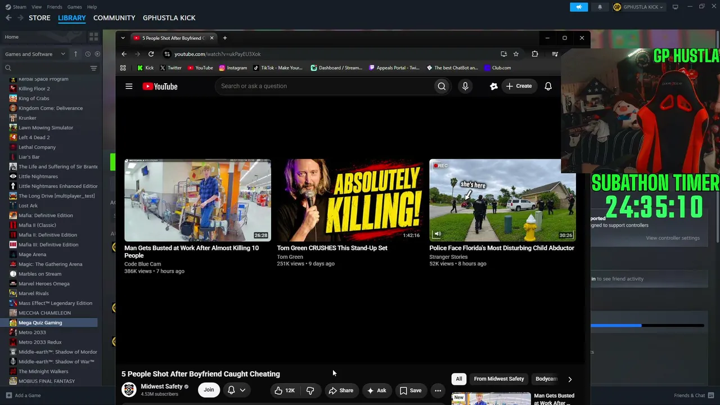The image size is (720, 405).
Task: Switch to the Steam COMMUNITY tab
Action: pos(114,18)
